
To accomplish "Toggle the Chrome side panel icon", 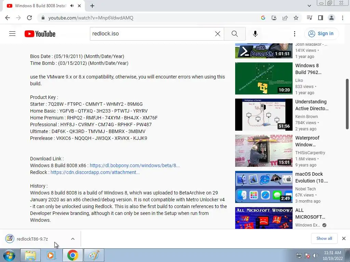I will pyautogui.click(x=321, y=18).
